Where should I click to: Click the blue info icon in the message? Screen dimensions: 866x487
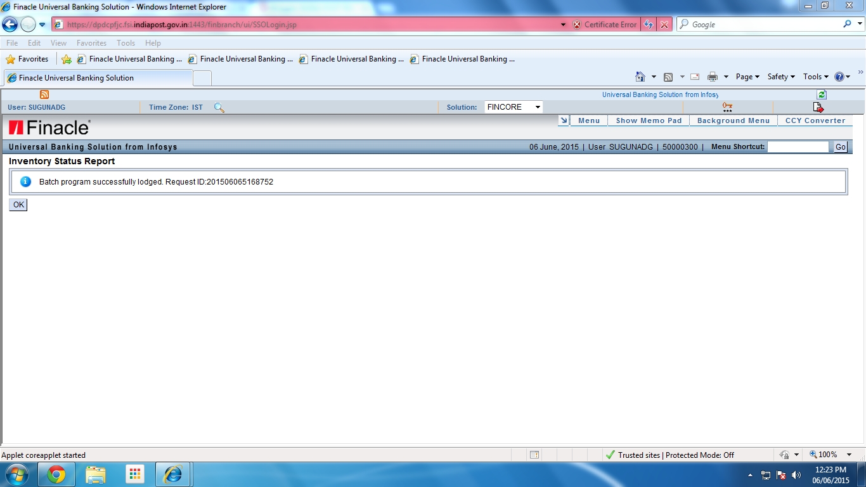25,182
